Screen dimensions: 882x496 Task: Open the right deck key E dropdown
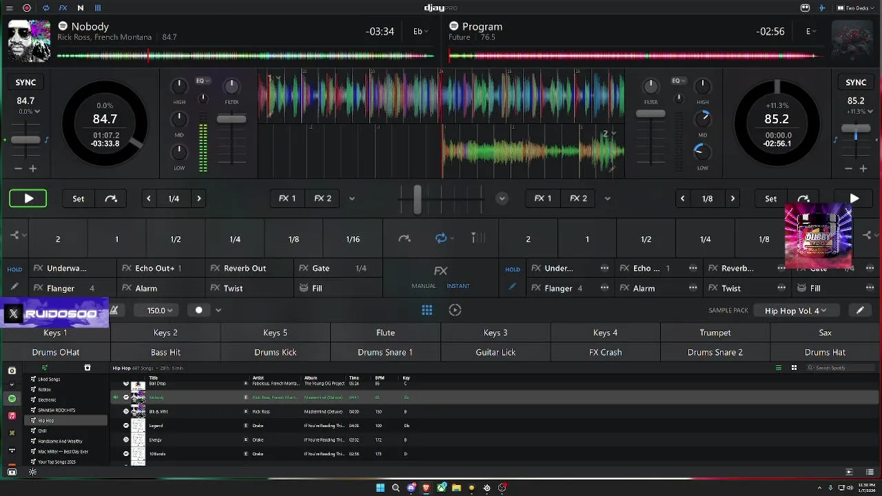click(811, 31)
